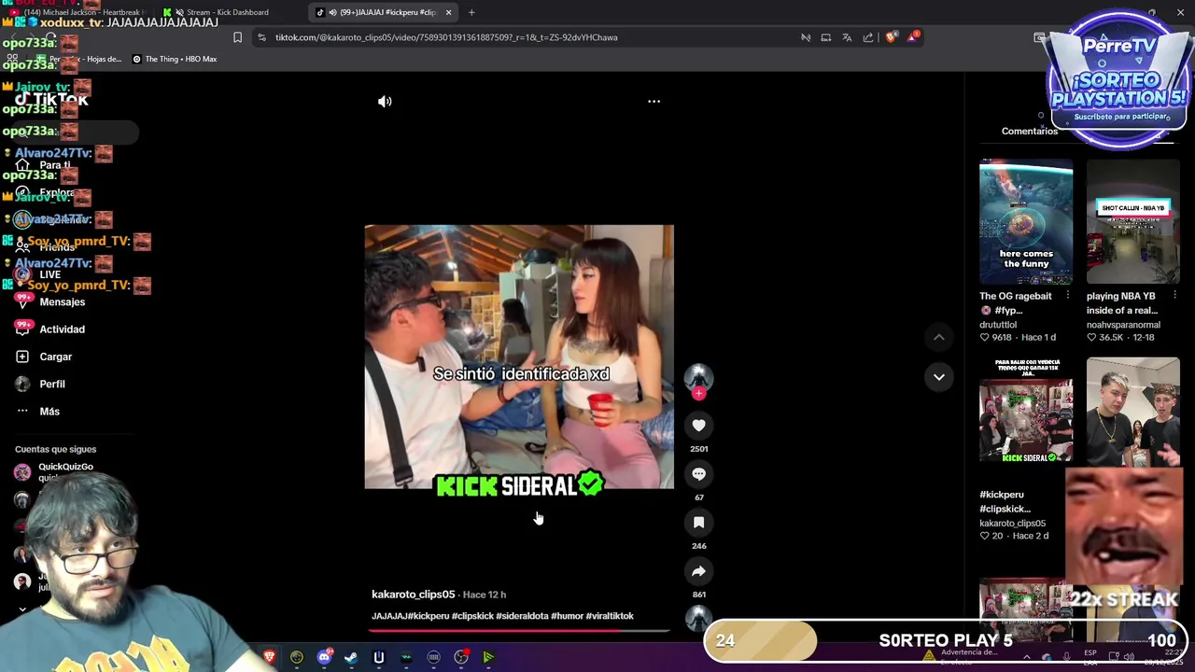
Task: Open Mensajes in TikTok sidebar
Action: (x=63, y=302)
